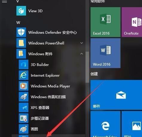The width and height of the screenshot is (142, 137).
Task: Click the Internet Explorer icon
Action: coord(24,75)
